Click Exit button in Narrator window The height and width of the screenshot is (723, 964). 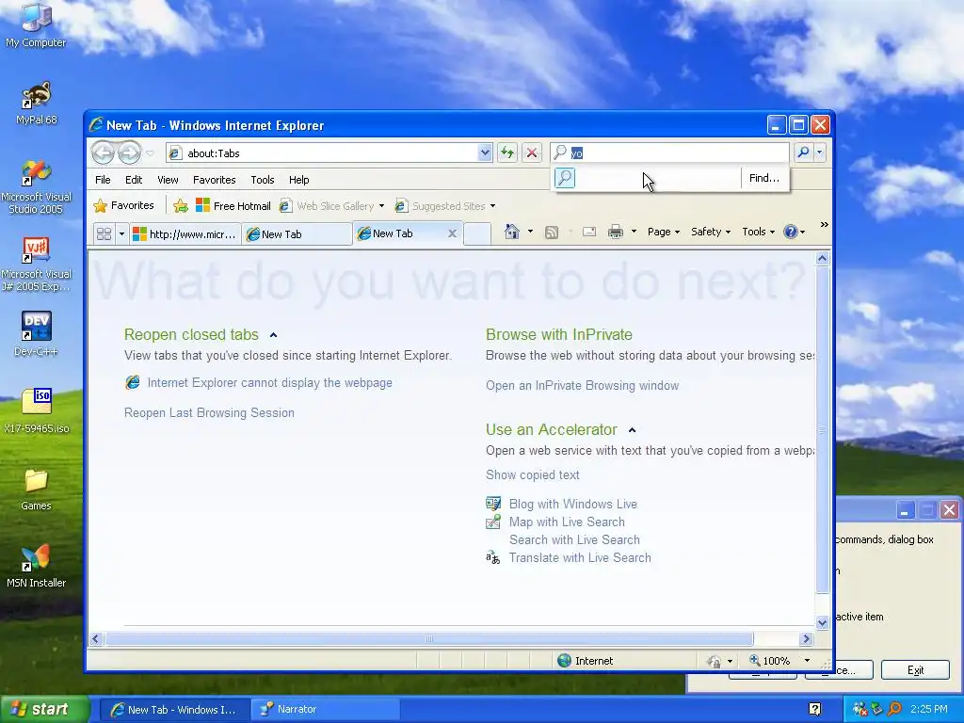click(915, 670)
